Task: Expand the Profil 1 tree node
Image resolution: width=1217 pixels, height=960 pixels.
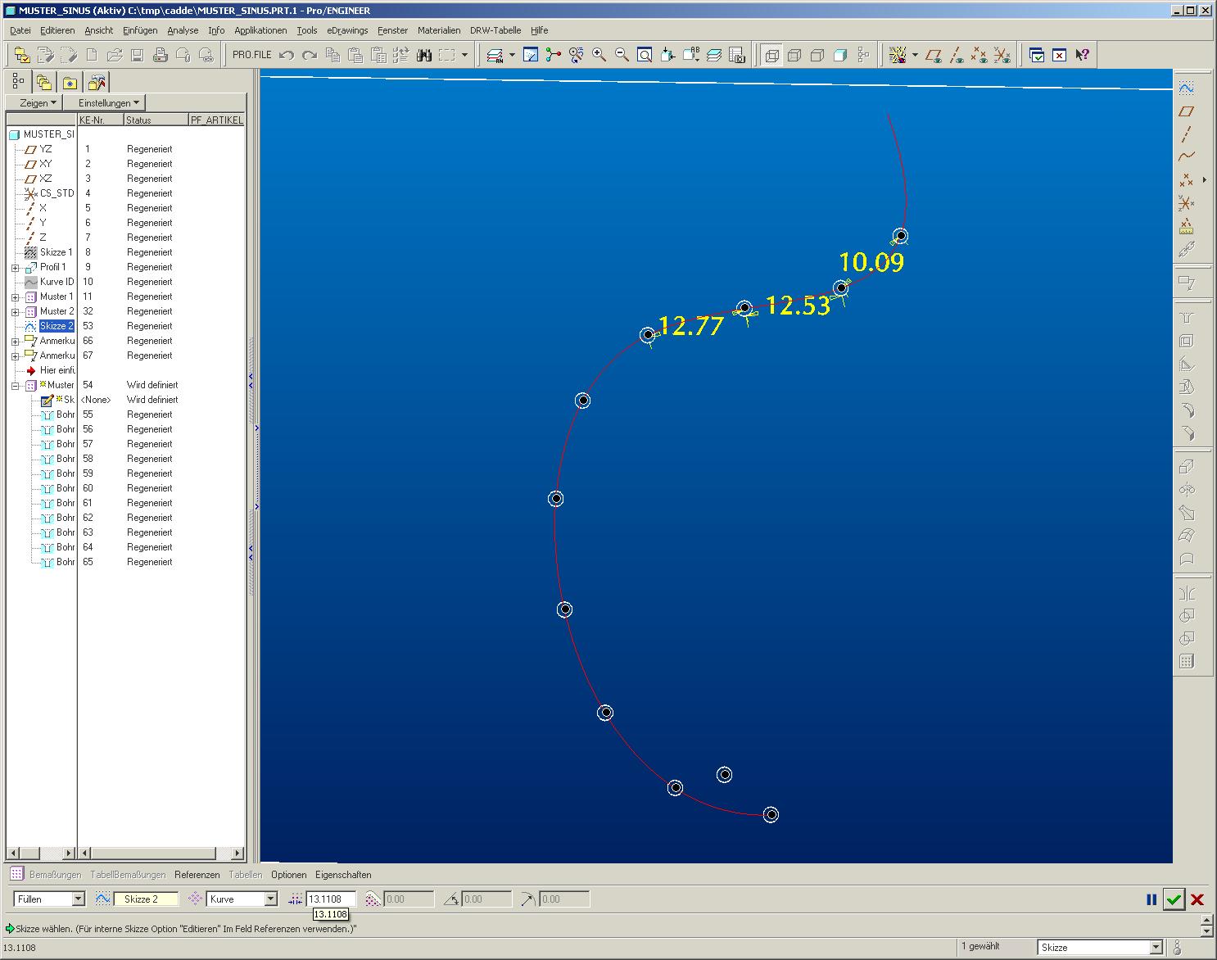Action: 16,268
